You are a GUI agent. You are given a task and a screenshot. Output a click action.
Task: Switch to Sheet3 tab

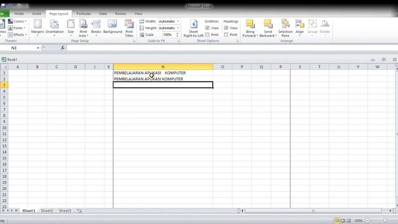pos(65,211)
